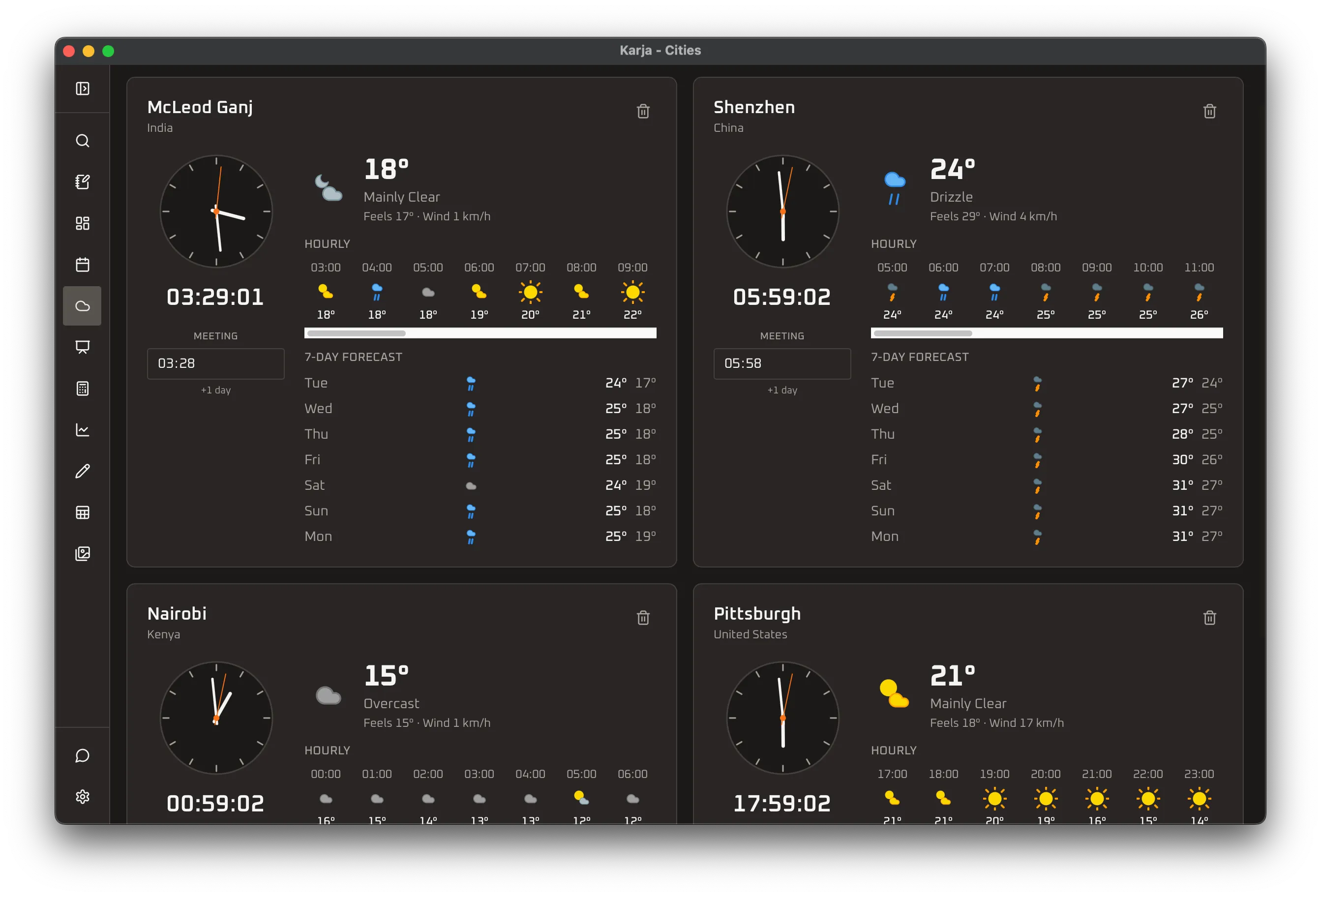Click Nairobi overcast cloud icon
The width and height of the screenshot is (1321, 897).
(329, 695)
